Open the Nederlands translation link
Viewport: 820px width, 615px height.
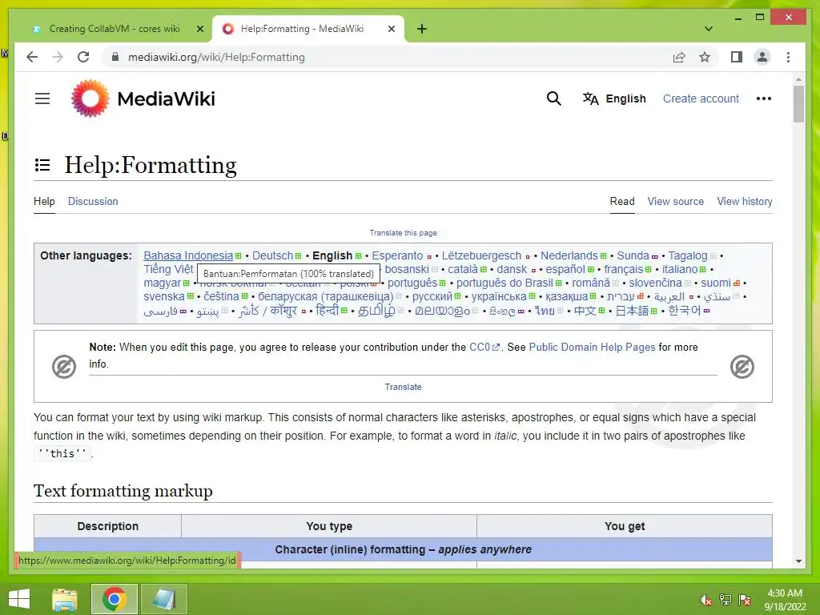tap(569, 255)
